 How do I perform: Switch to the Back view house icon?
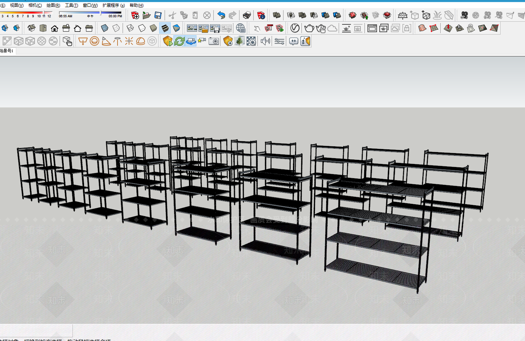click(x=77, y=28)
